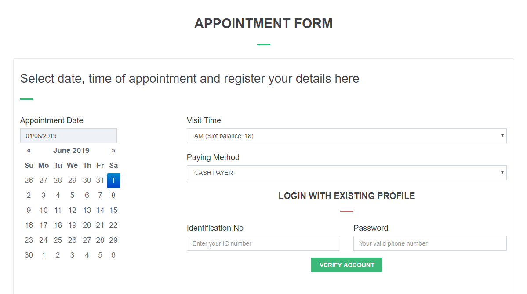Click the Su weekday column header
Viewport: 527px width, 294px height.
[x=29, y=165]
